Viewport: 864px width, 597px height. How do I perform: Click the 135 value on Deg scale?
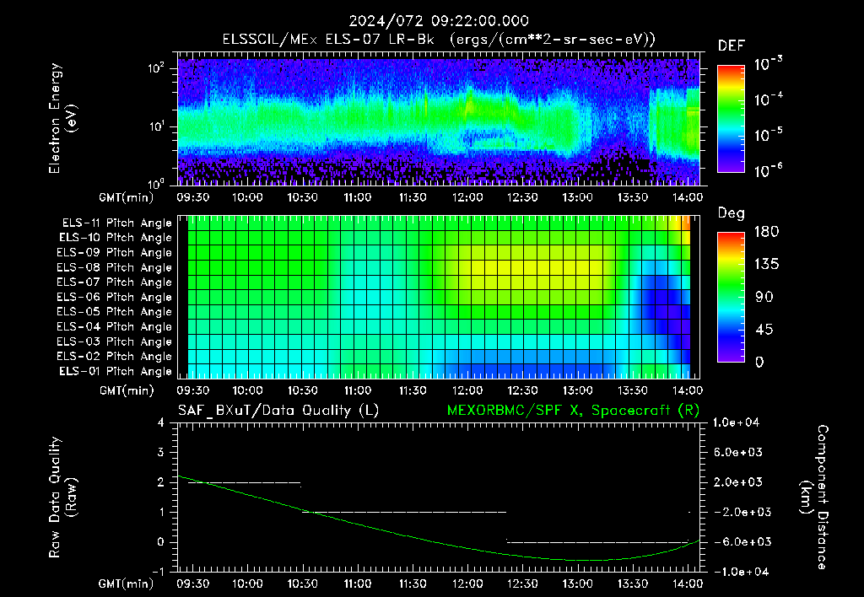tap(766, 265)
